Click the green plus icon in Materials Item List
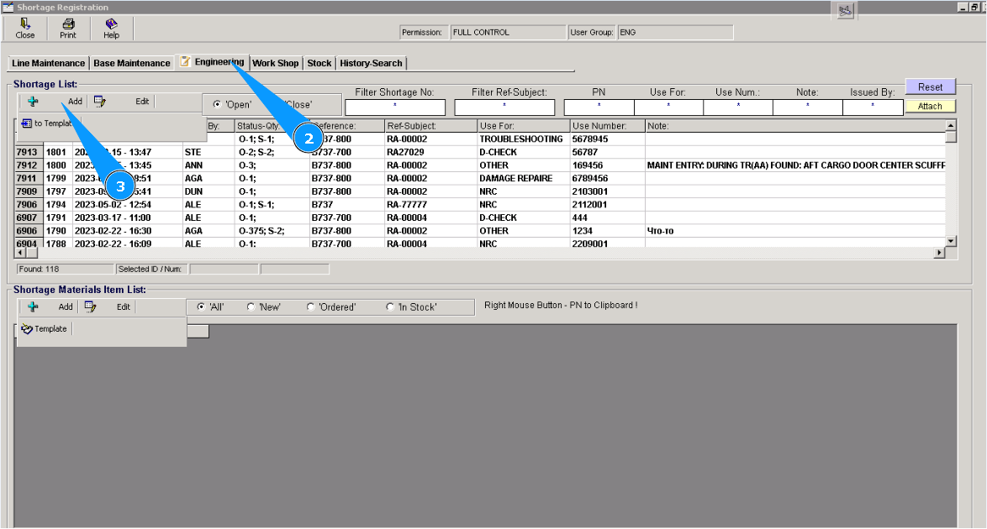 (x=33, y=306)
